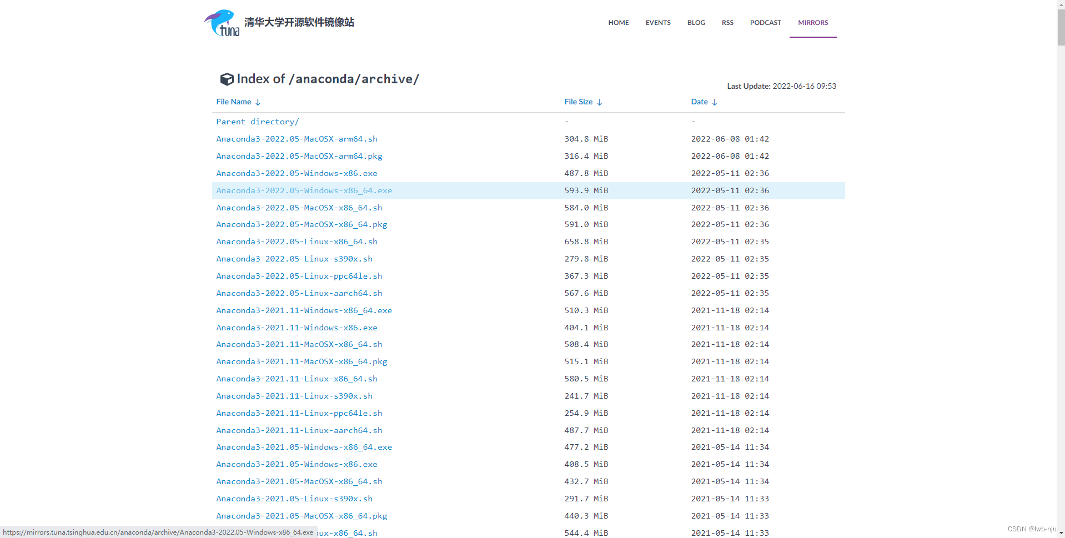
Task: Click the File Size column header
Action: 579,102
